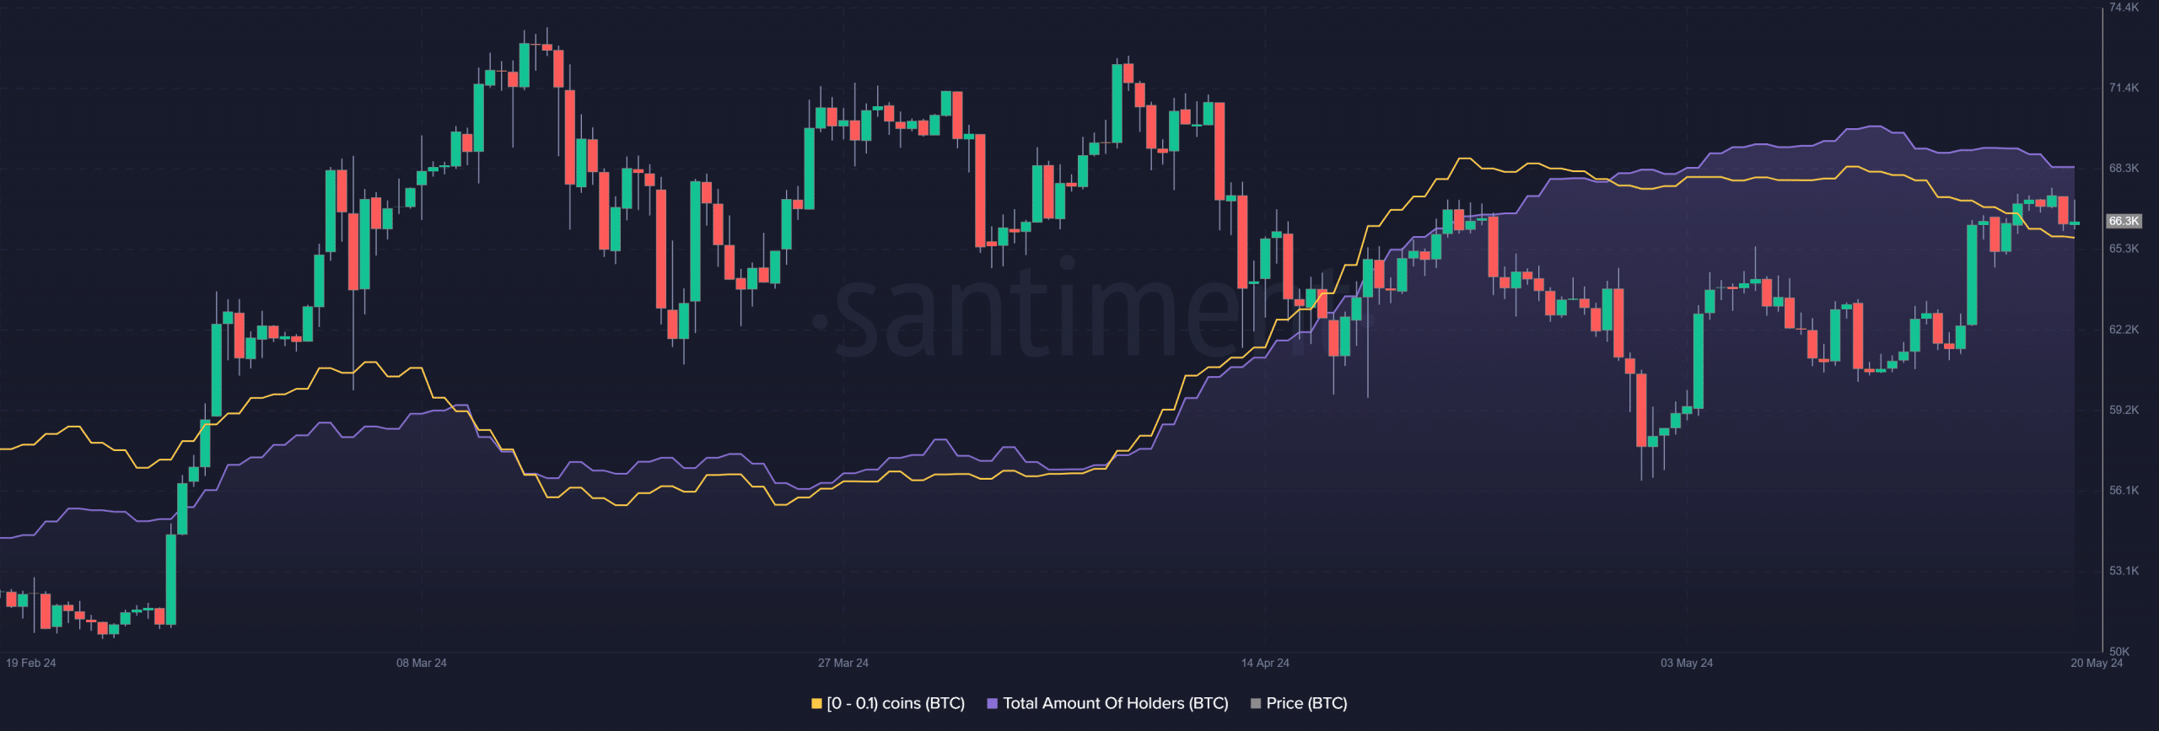Toggle the Price (BTC) legend entry
This screenshot has height=731, width=2159.
point(1300,703)
